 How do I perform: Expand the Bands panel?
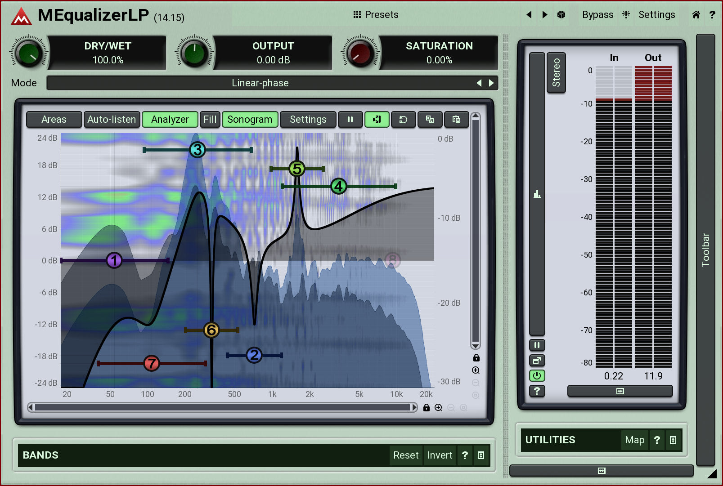(481, 455)
